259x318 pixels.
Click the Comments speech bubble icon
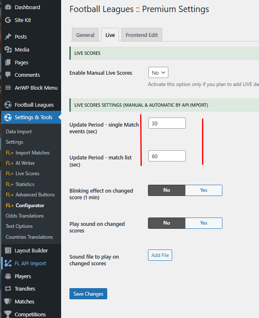click(x=8, y=75)
